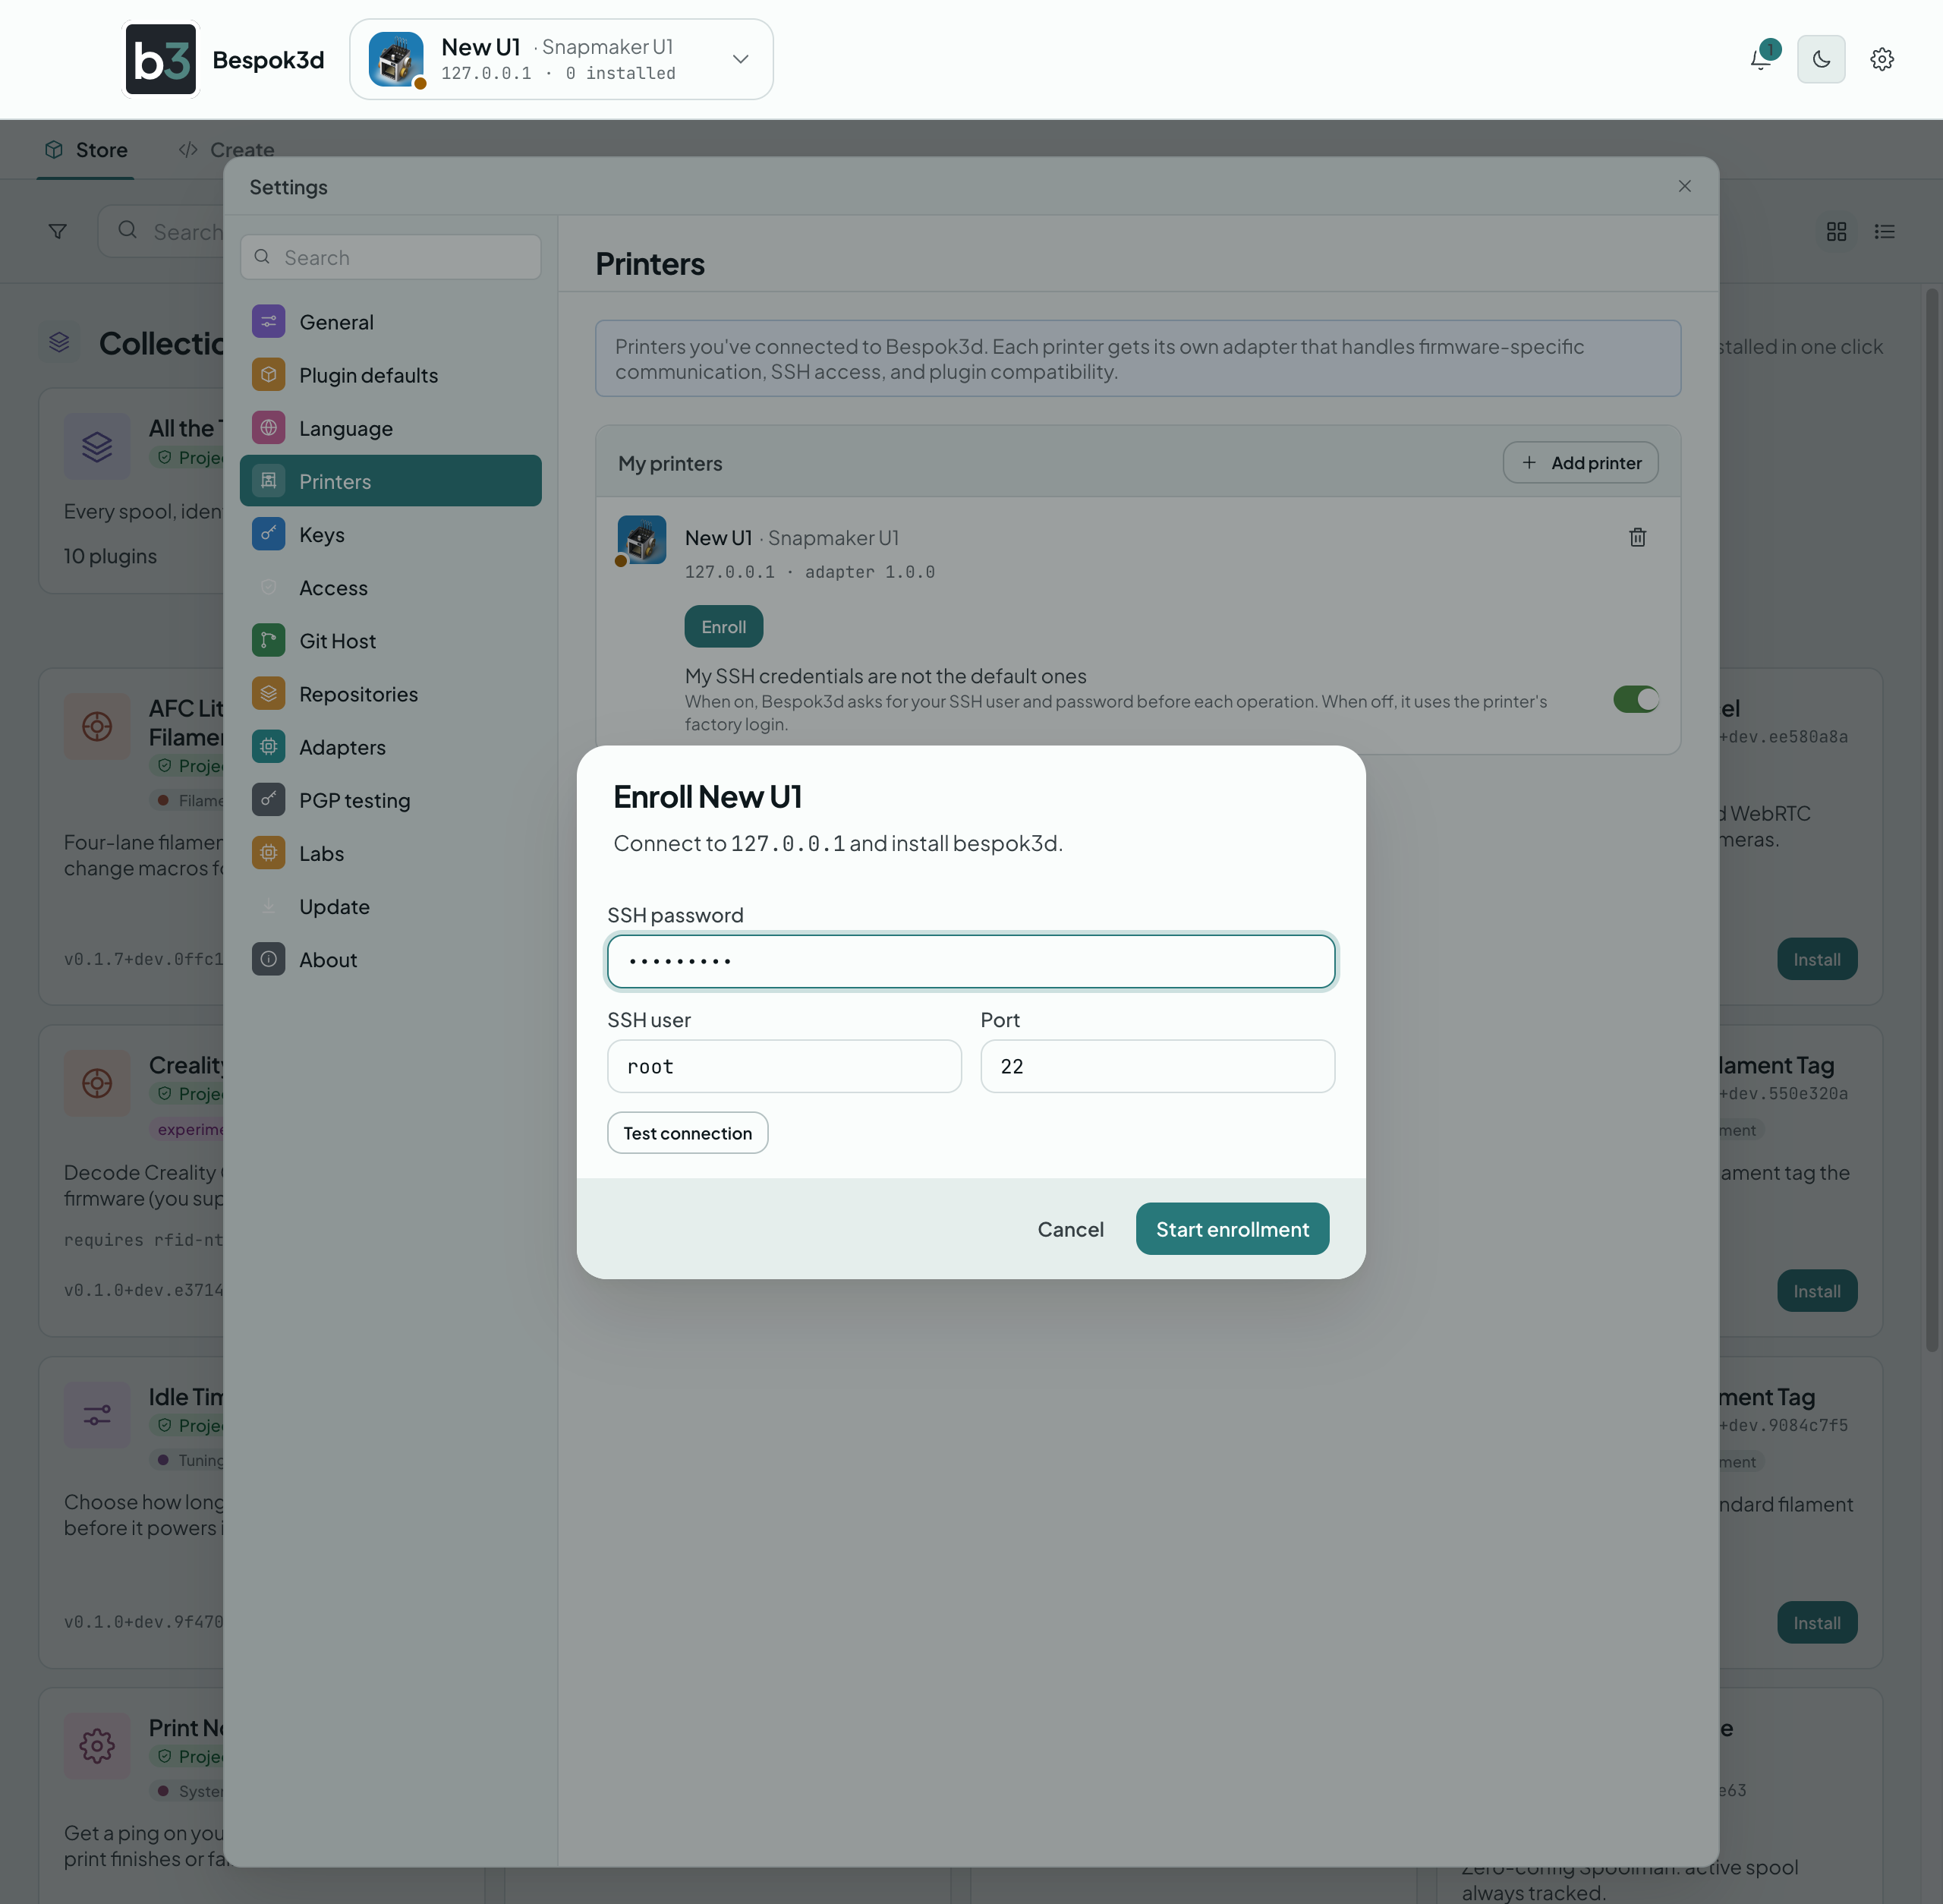Click the Idle Timeout sliders icon
The image size is (1943, 1904).
97,1414
